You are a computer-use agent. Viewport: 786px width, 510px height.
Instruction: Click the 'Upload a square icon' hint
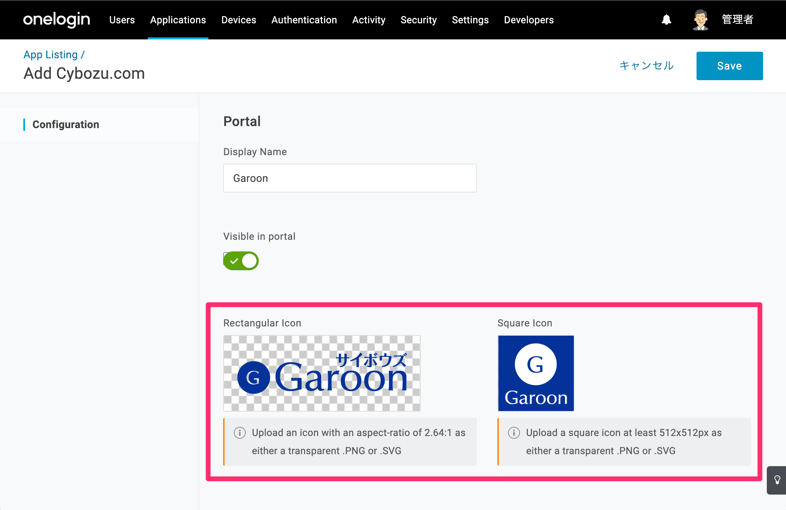pos(624,442)
